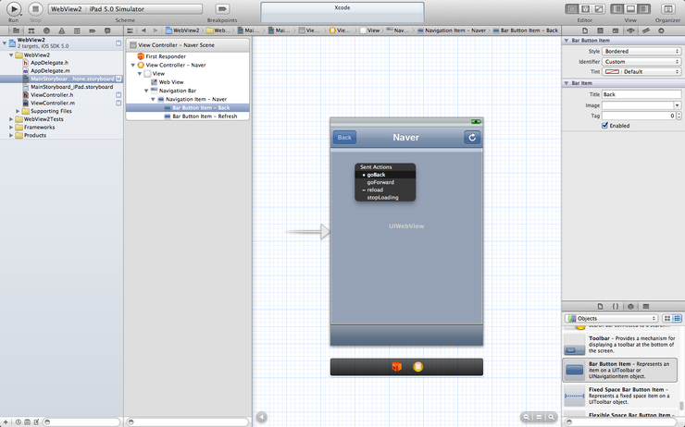Viewport: 685px width, 427px height.
Task: Show the Project navigator
Action: tap(16, 30)
